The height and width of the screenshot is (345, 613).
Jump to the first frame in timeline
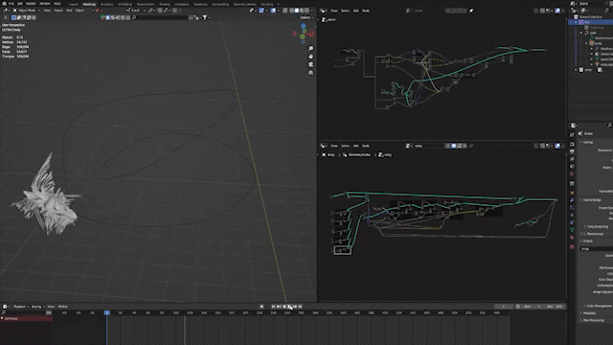(273, 307)
